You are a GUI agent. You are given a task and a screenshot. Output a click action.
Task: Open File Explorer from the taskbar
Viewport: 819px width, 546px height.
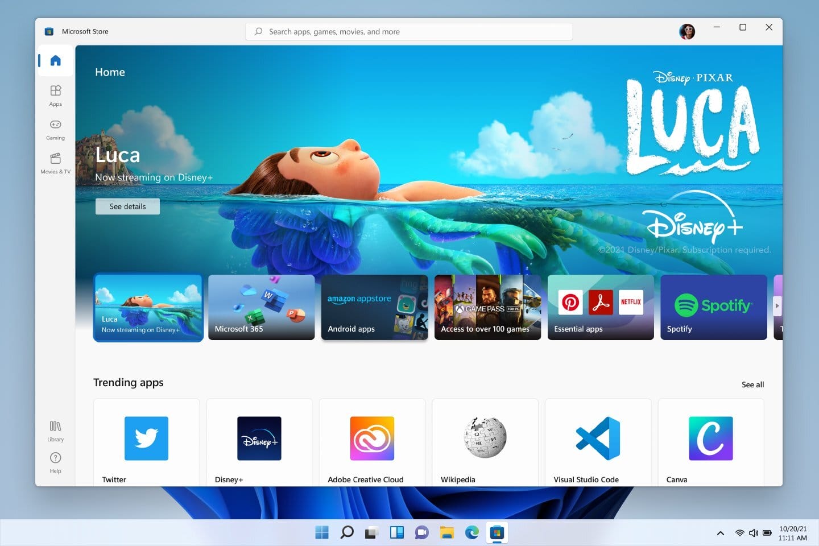click(446, 532)
